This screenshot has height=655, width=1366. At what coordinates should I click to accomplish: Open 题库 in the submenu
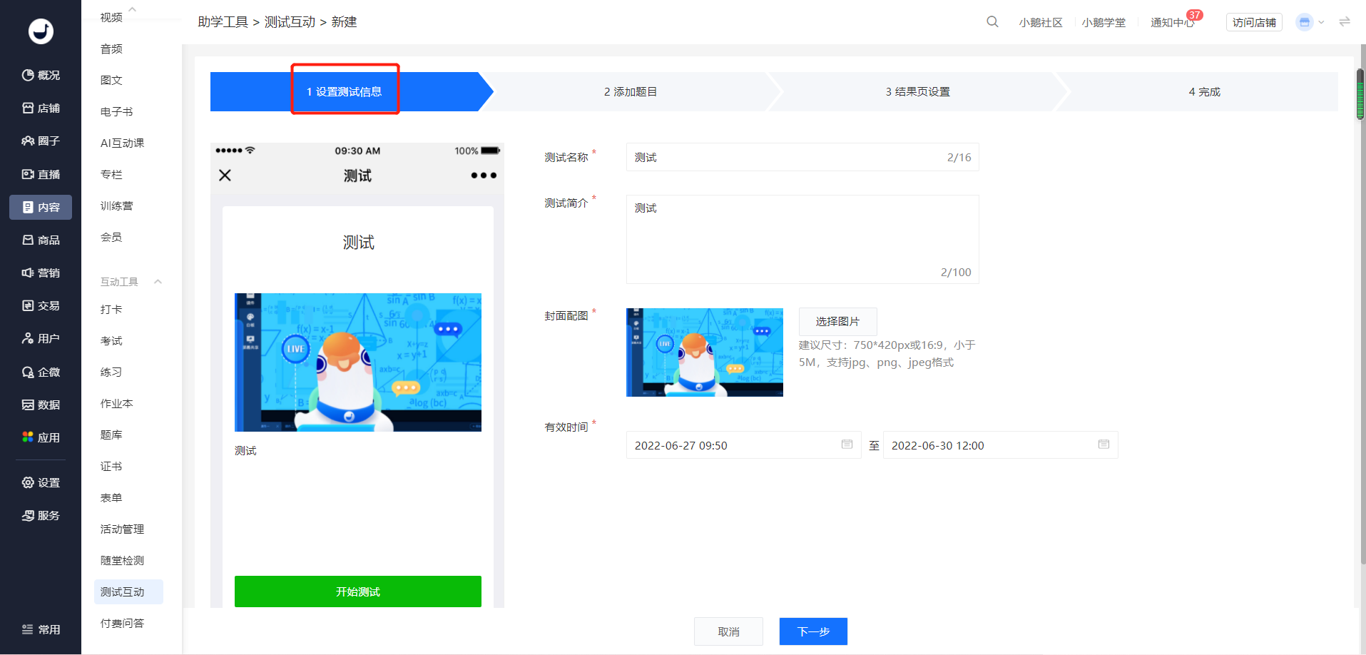(x=111, y=435)
